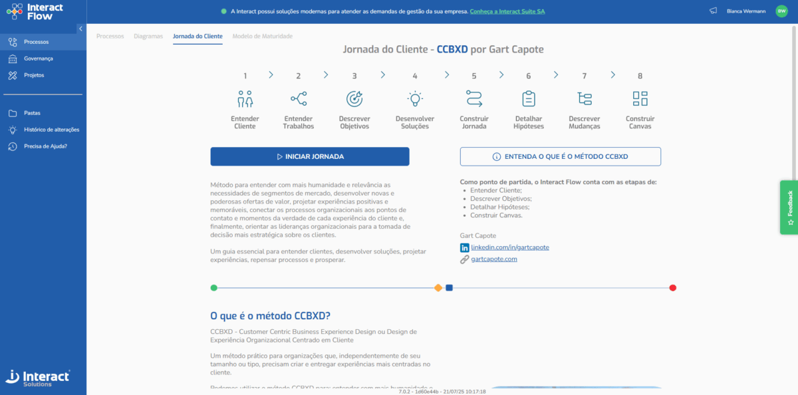This screenshot has height=395, width=798.
Task: Click the Gart Capote author name text
Action: (478, 235)
